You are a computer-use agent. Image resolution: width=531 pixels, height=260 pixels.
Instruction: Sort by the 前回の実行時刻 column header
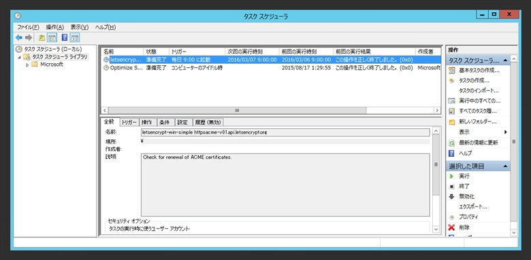pos(306,52)
